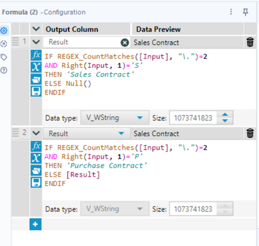The width and height of the screenshot is (259, 246).
Task: Open X columns and constants for expression 1
Action: 36,67
